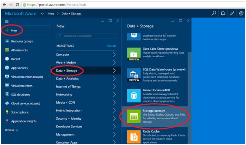Click the All resources grid icon
The height and width of the screenshot is (145, 246).
[x=7, y=50]
